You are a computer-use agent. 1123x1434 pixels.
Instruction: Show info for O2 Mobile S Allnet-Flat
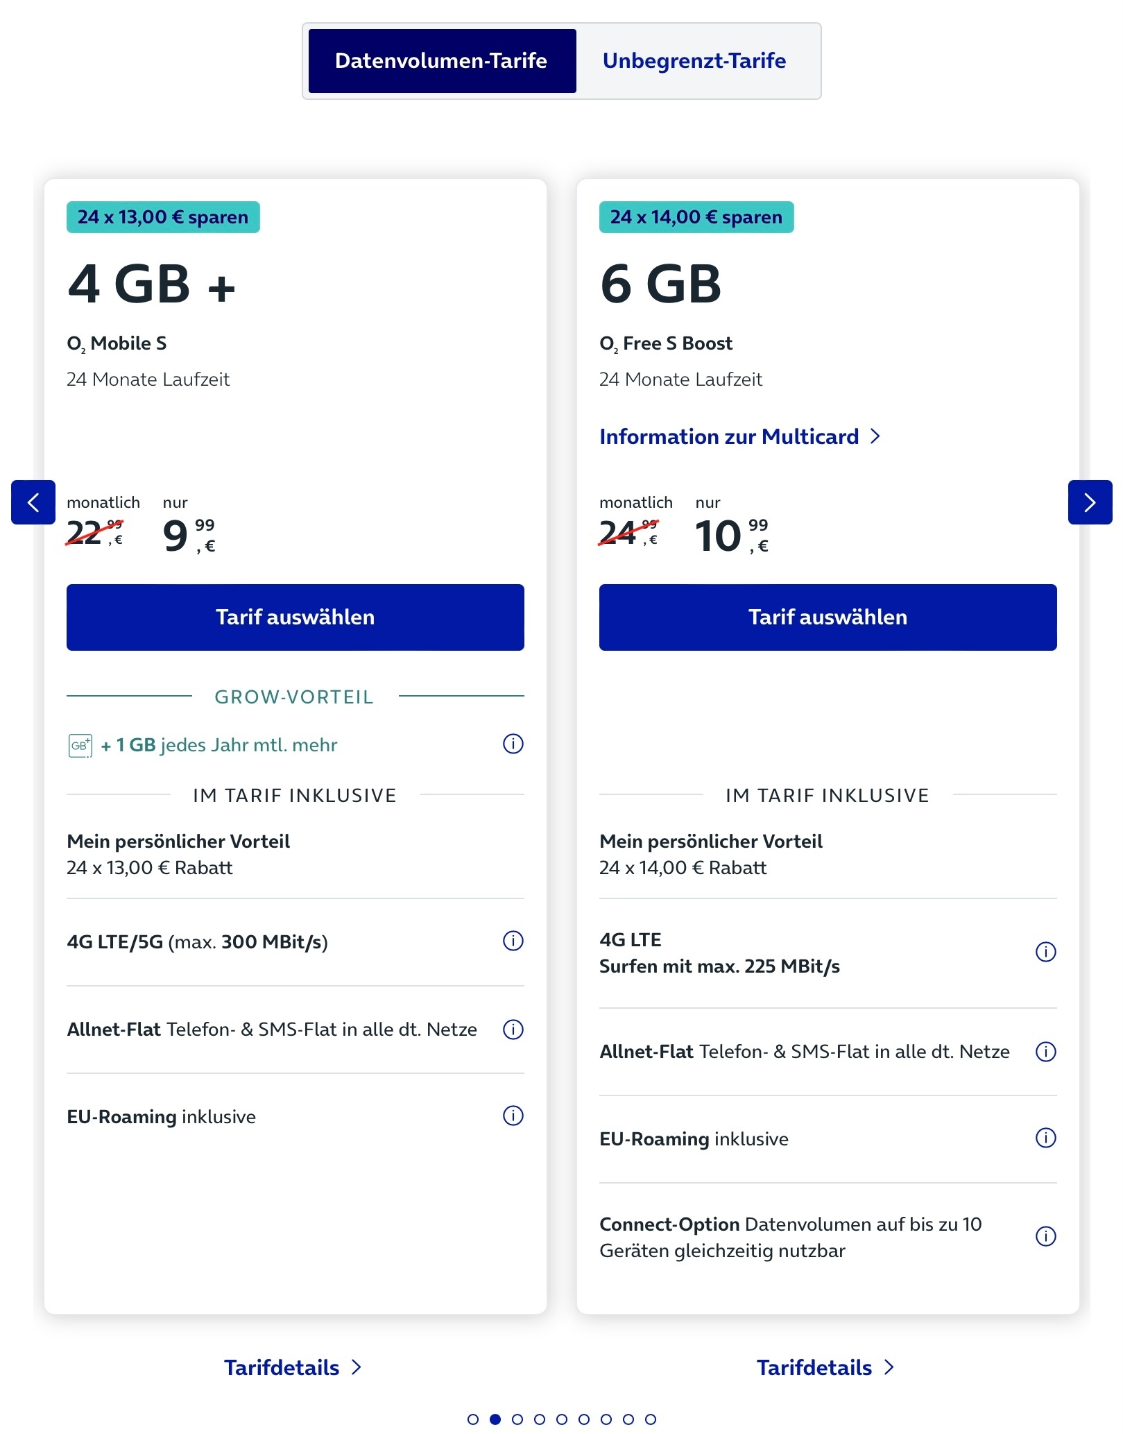point(513,1029)
